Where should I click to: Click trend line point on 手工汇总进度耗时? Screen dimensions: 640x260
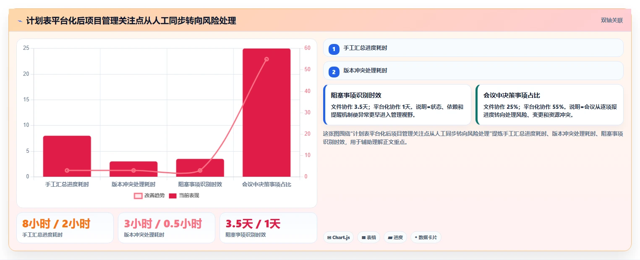67,170
